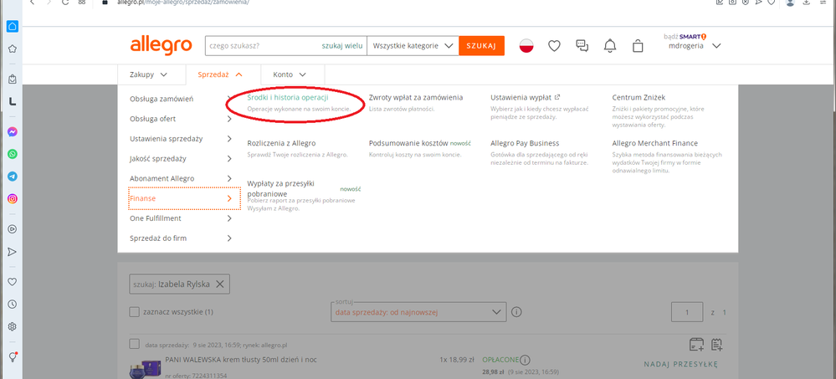Screen dimensions: 836x379
Task: Open Messenger in Opera sidebar
Action: 13,131
